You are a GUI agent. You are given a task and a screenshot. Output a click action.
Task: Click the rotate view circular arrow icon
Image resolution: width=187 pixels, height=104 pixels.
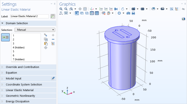[123, 9]
